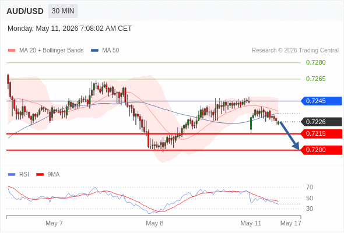Click the blue RSI legend swatch
Viewport: 344px width, 233px height.
coord(12,175)
